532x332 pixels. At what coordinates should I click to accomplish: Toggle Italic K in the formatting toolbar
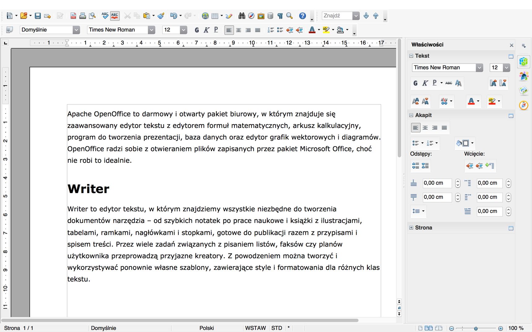coord(206,30)
